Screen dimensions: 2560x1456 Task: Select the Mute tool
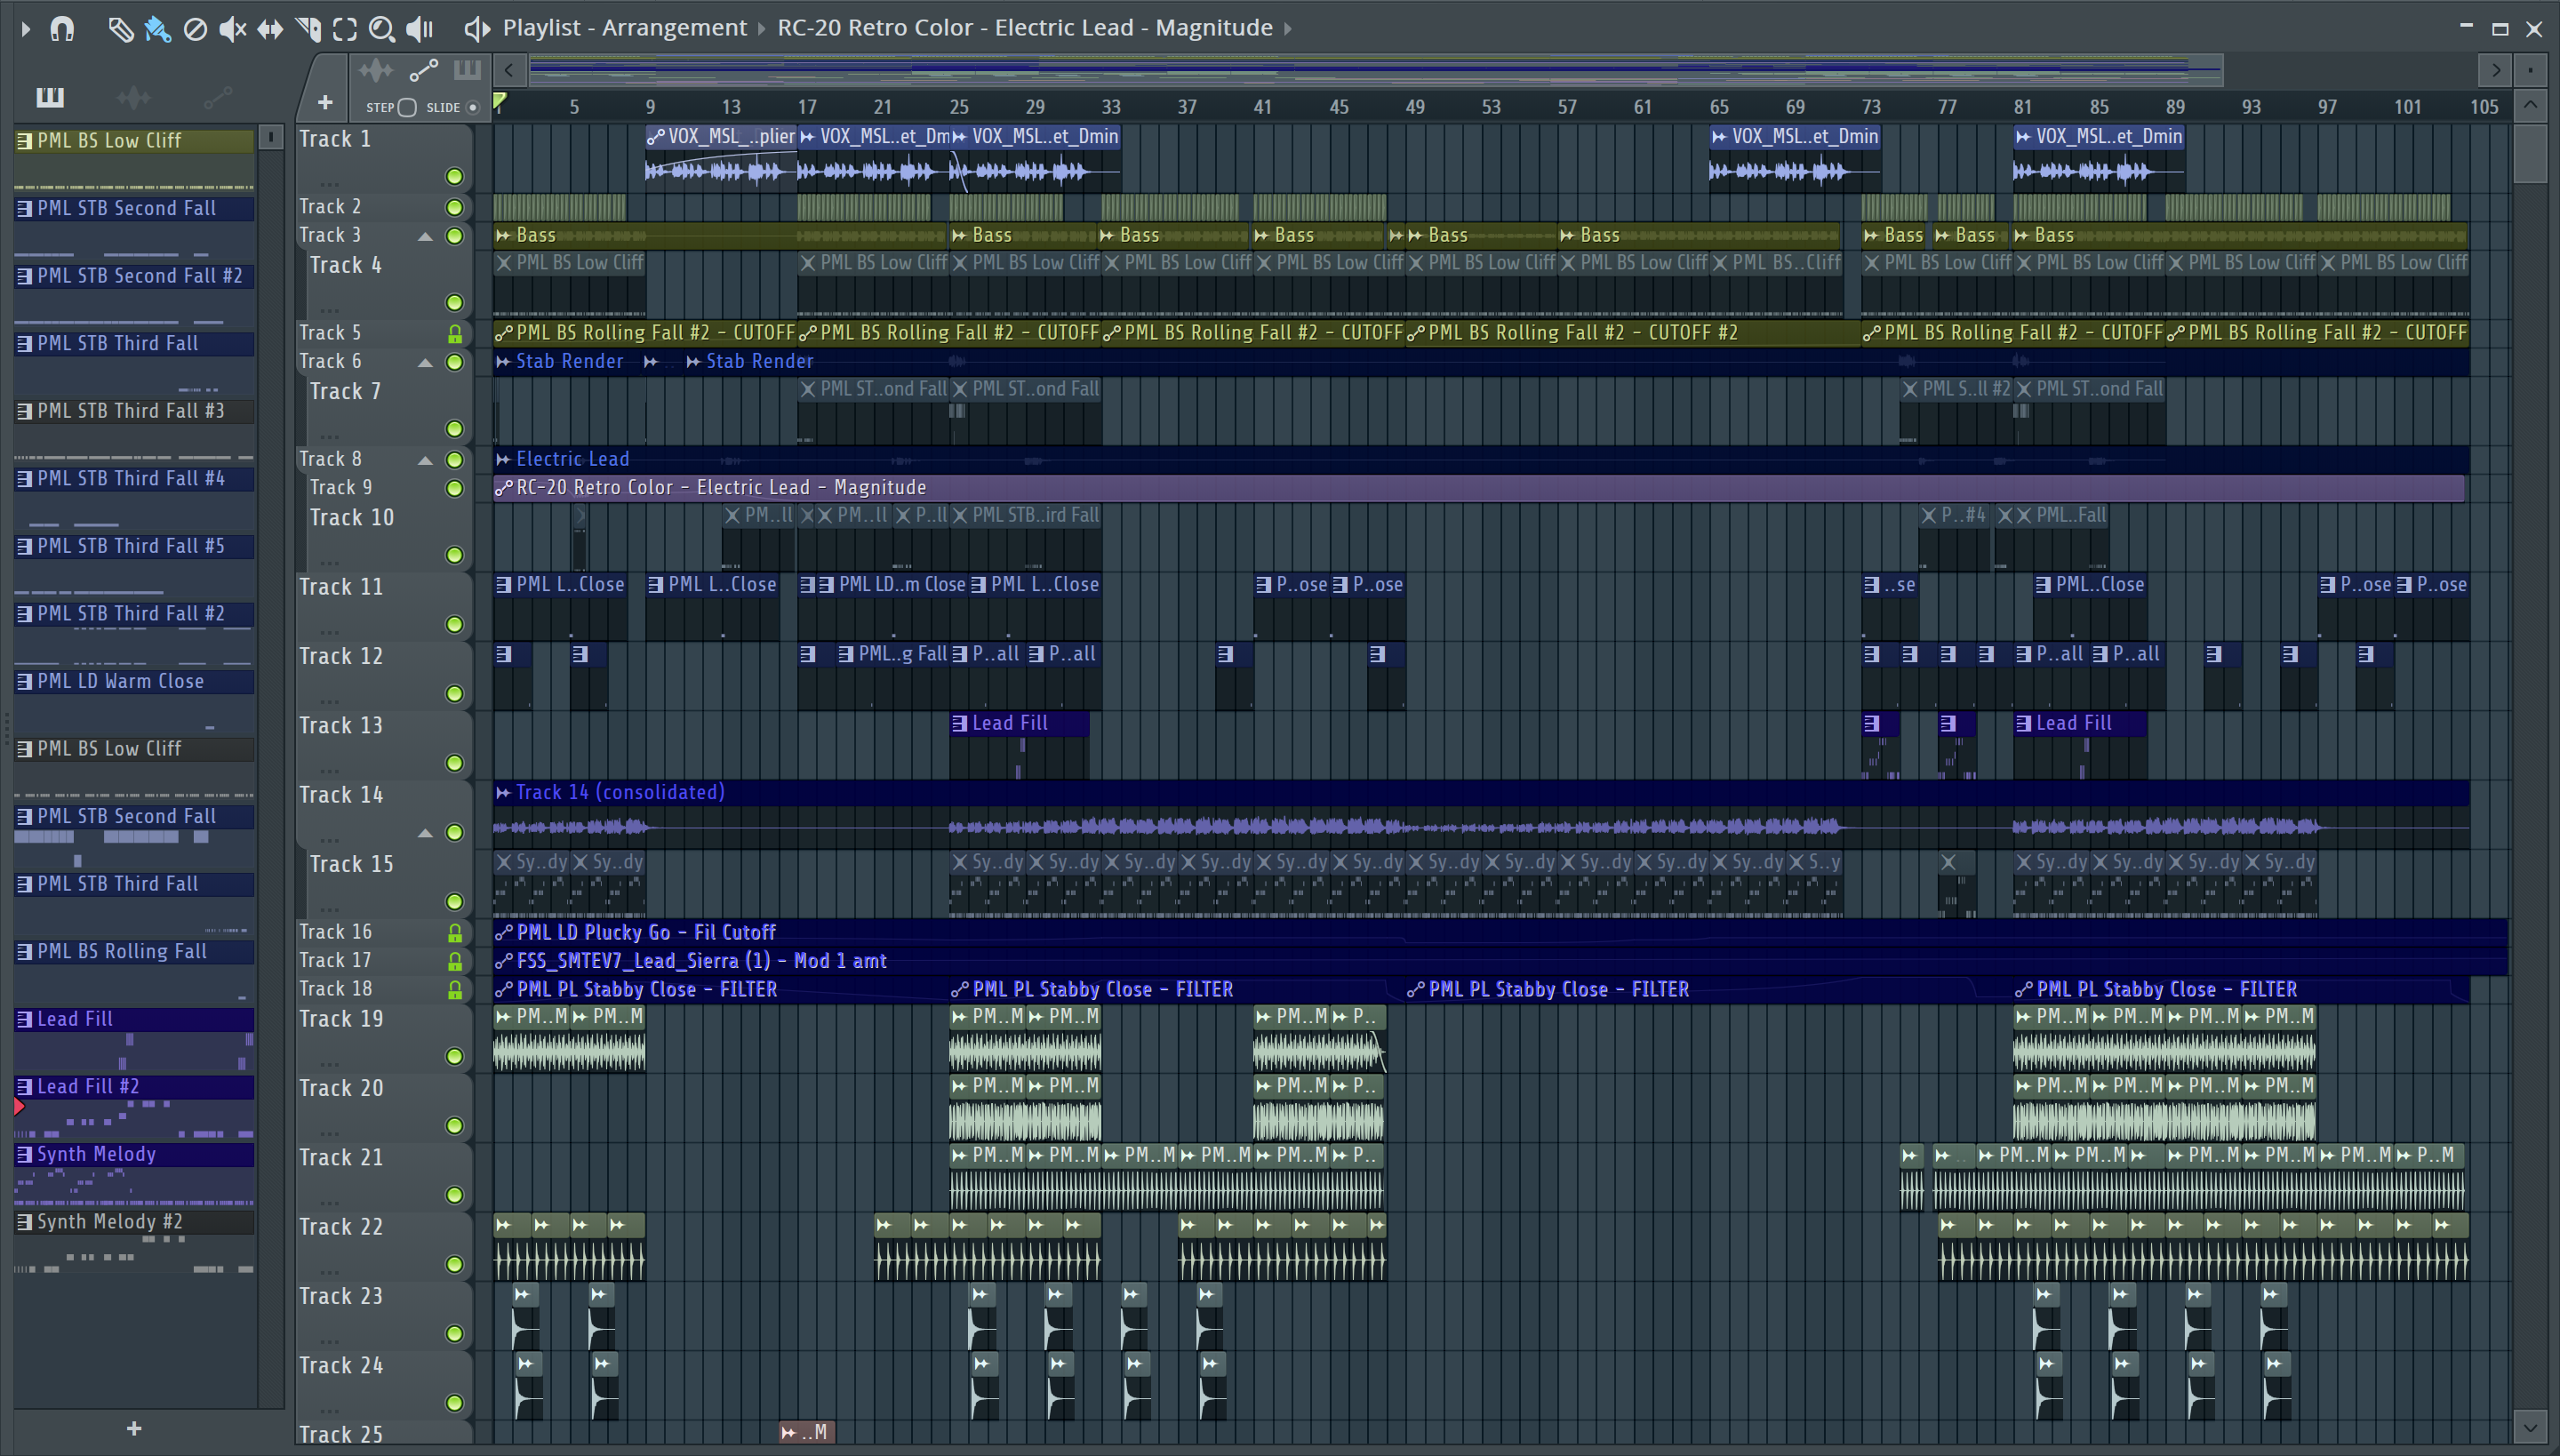coord(231,28)
